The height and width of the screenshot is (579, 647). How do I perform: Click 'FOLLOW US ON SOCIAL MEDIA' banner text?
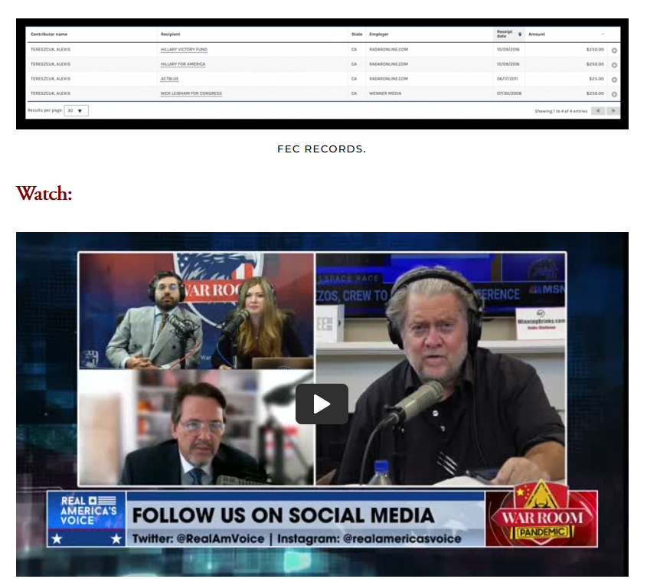coord(283,515)
